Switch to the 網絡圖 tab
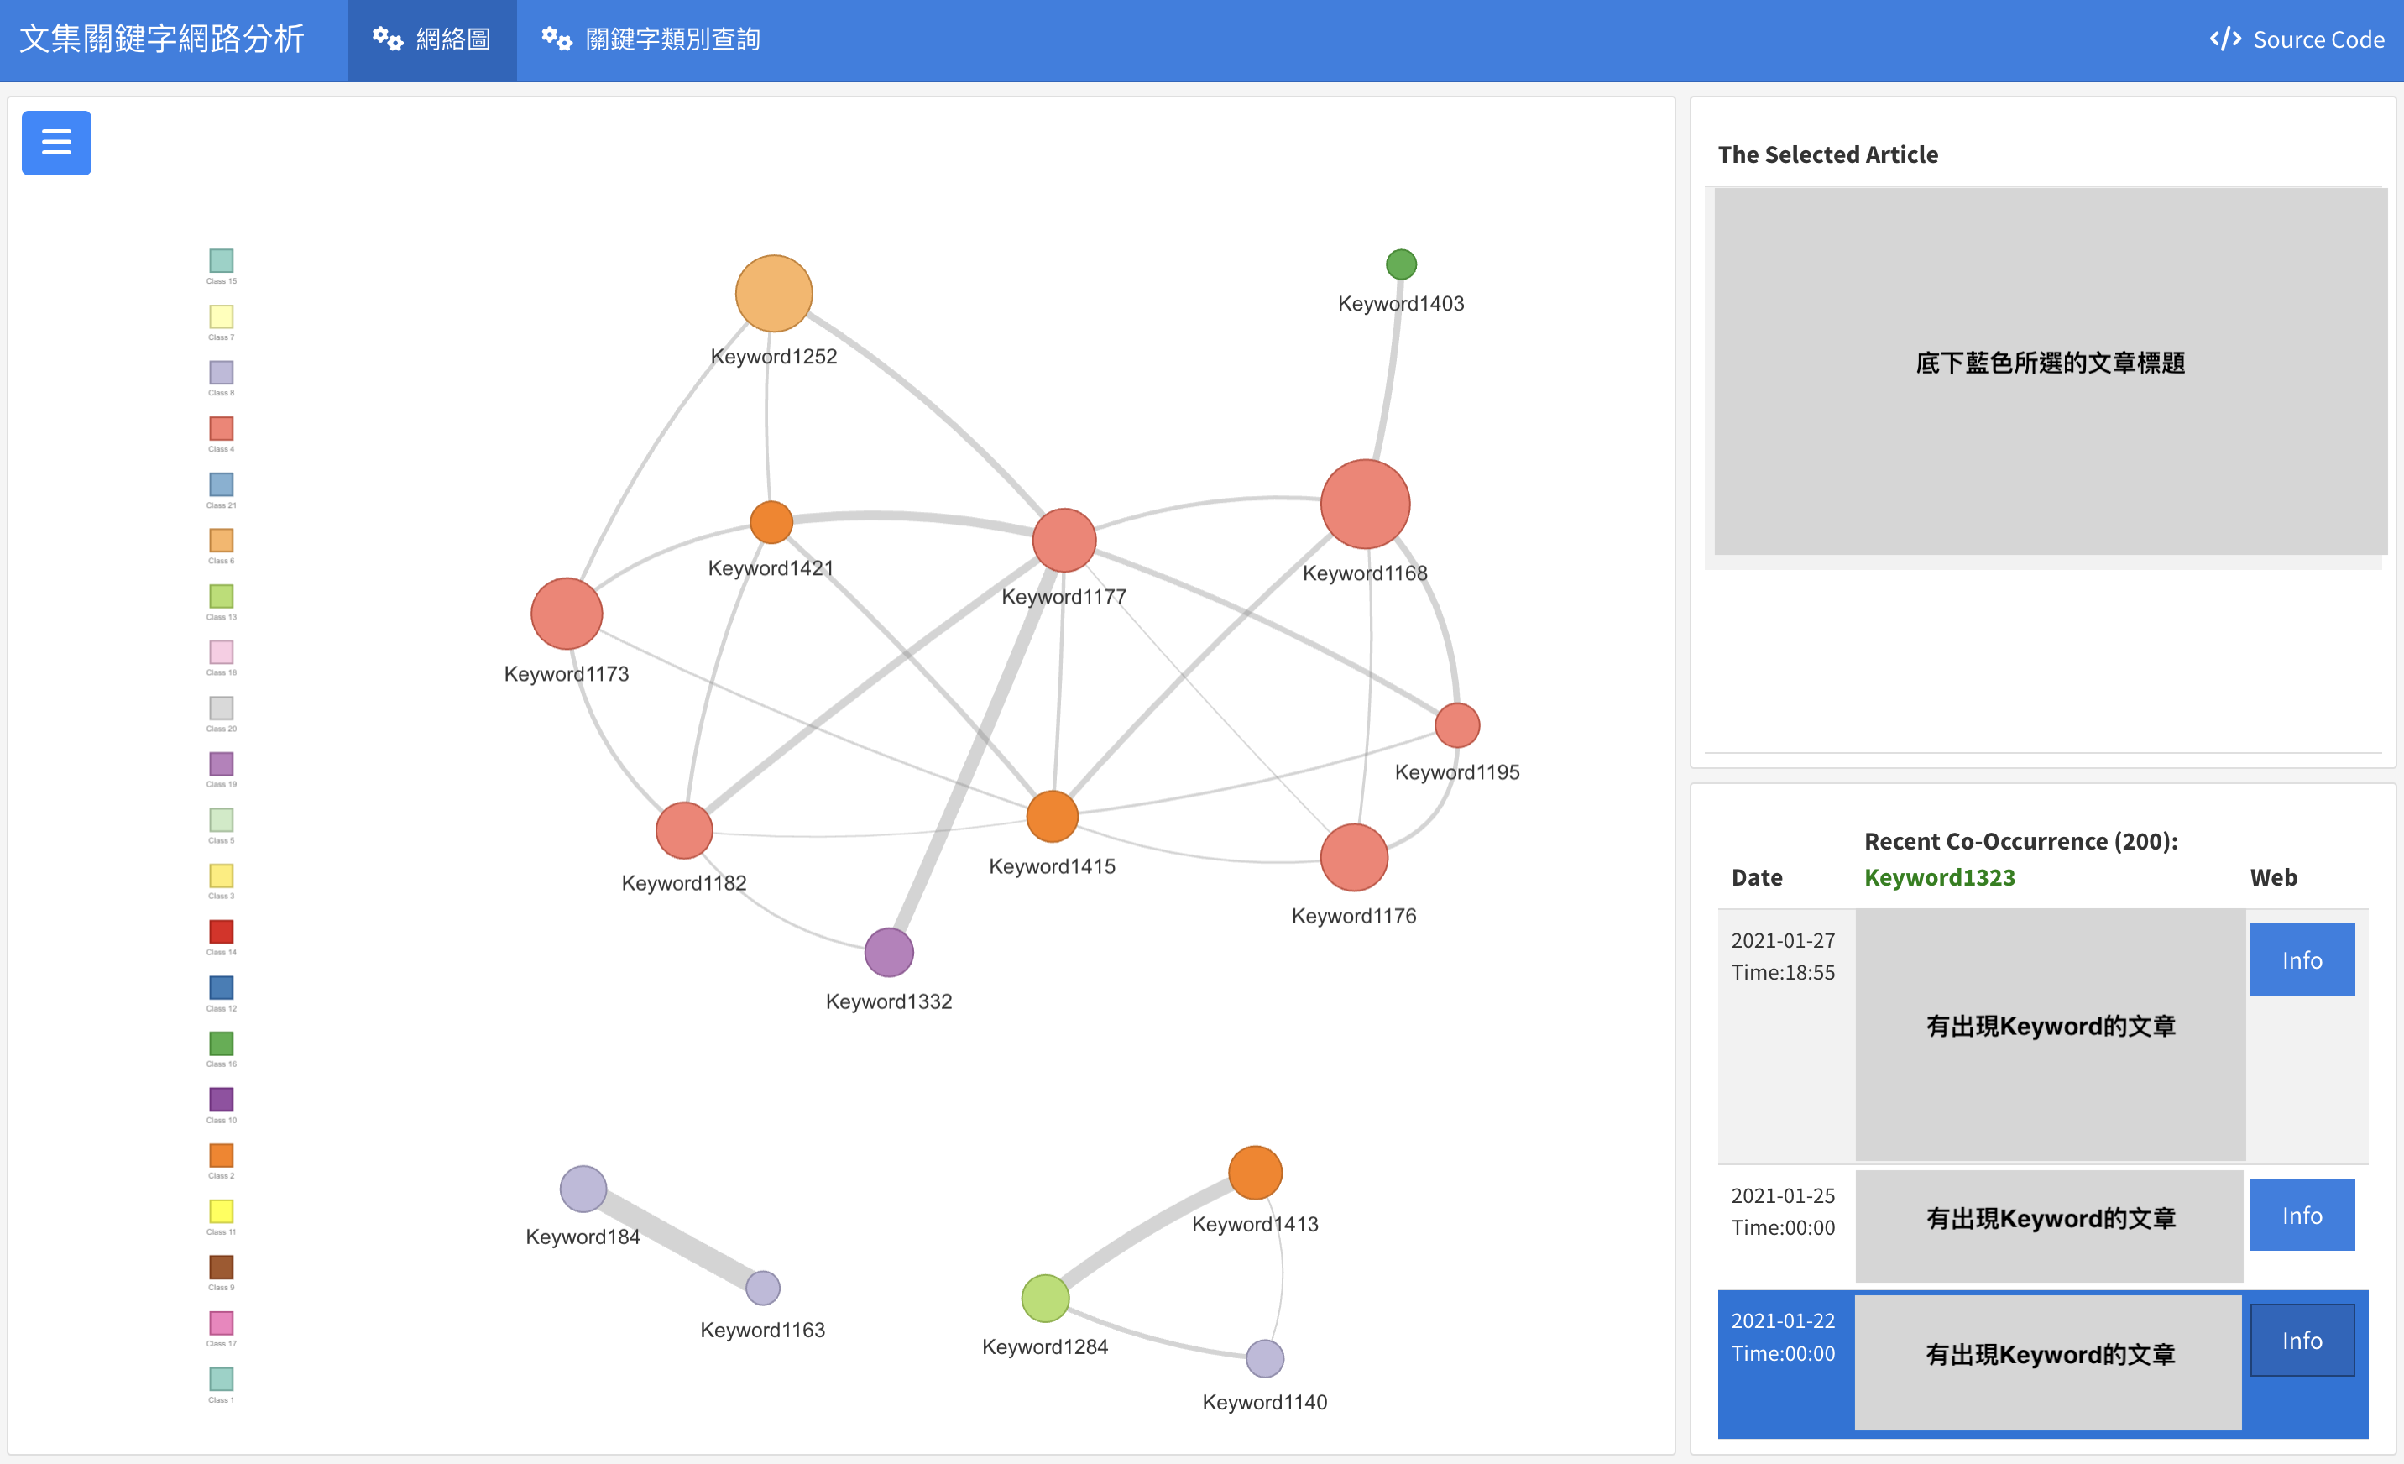This screenshot has height=1464, width=2404. point(431,39)
